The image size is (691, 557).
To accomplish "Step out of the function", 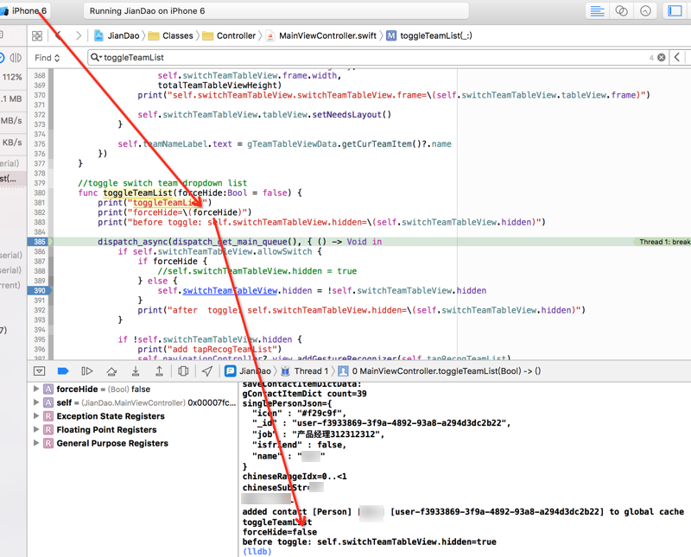I will (159, 371).
